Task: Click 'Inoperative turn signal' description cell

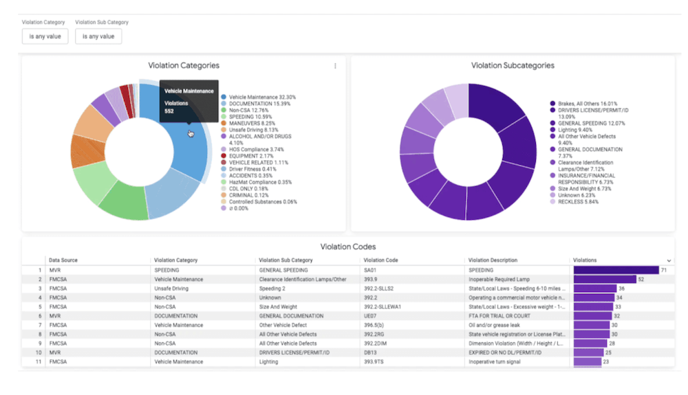Action: point(517,362)
